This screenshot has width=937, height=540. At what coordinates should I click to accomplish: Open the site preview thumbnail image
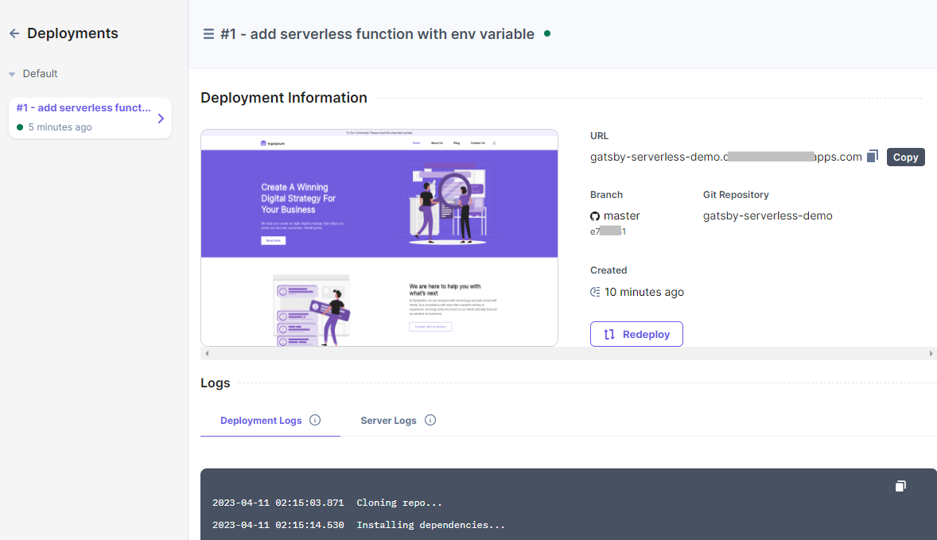tap(379, 237)
